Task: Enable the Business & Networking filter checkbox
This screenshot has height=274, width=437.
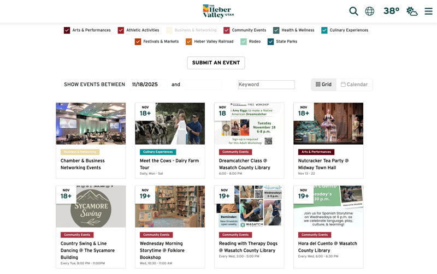Action: (x=169, y=31)
